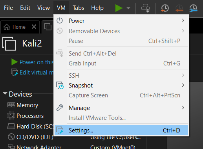The height and width of the screenshot is (149, 203).
Task: Click Power on this virtual machine link
Action: click(37, 62)
